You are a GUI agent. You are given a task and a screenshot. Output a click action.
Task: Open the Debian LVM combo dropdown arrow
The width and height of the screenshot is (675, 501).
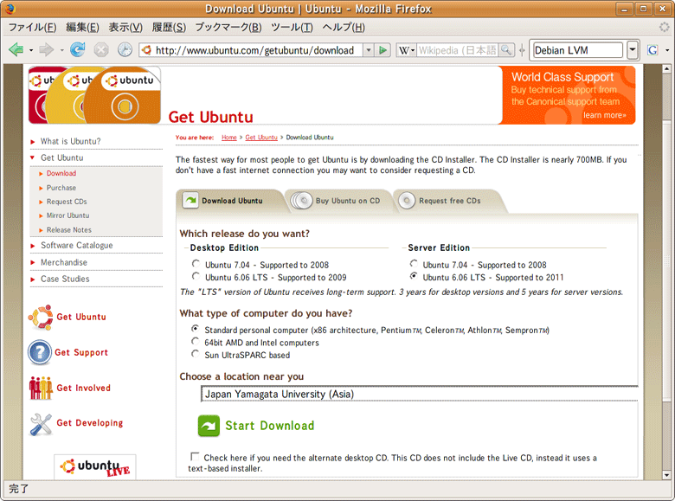tap(633, 50)
